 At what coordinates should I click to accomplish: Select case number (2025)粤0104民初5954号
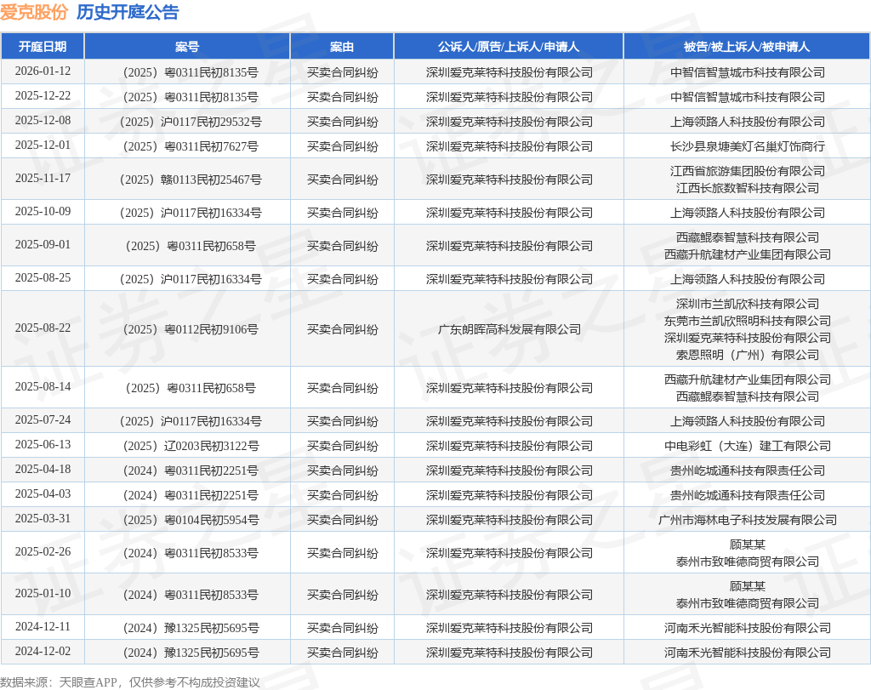pyautogui.click(x=191, y=520)
